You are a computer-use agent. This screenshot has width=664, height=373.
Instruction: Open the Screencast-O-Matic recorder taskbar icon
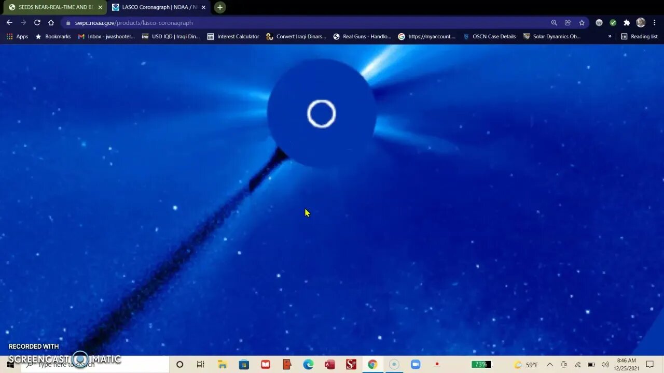pyautogui.click(x=394, y=364)
